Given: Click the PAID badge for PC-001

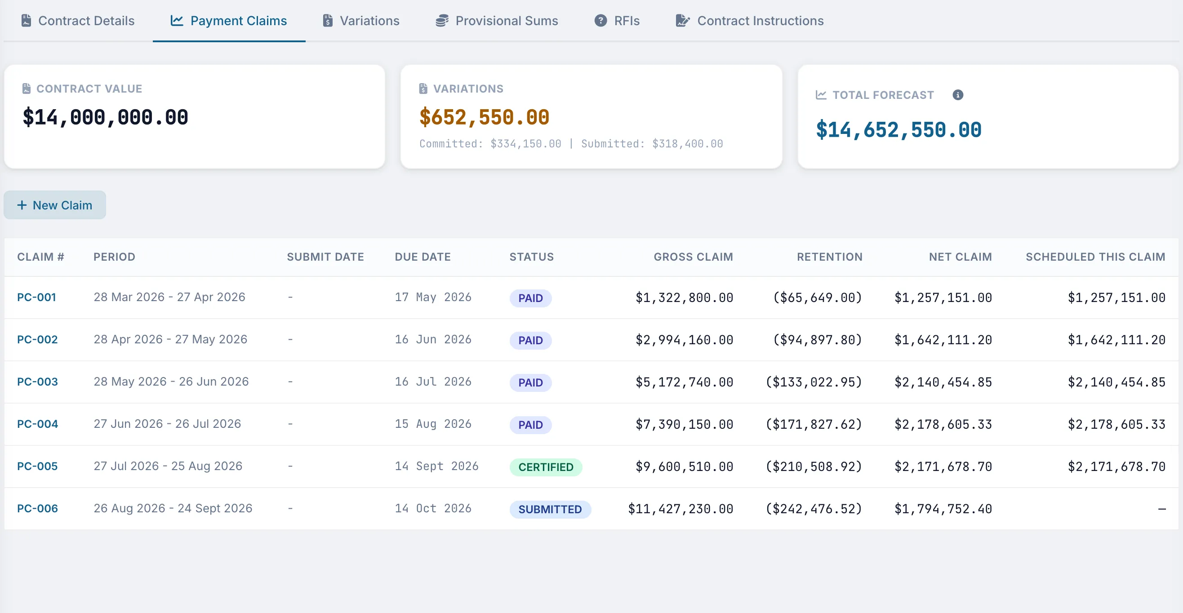Looking at the screenshot, I should (x=530, y=298).
